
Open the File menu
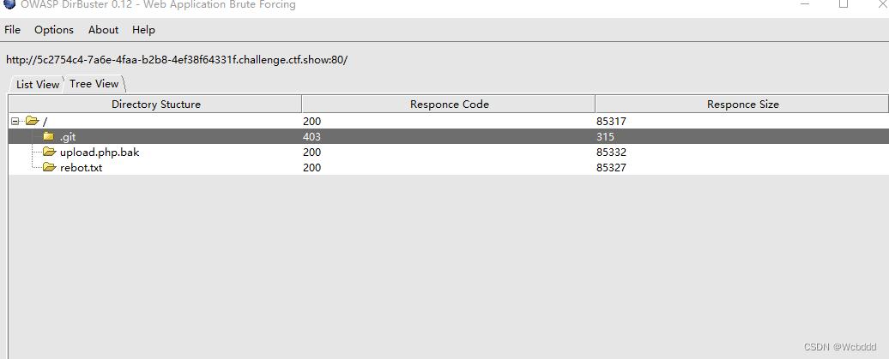[x=13, y=30]
